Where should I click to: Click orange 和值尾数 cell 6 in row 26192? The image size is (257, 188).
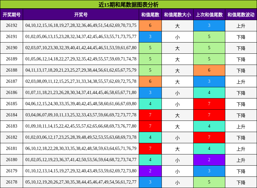click(150, 26)
